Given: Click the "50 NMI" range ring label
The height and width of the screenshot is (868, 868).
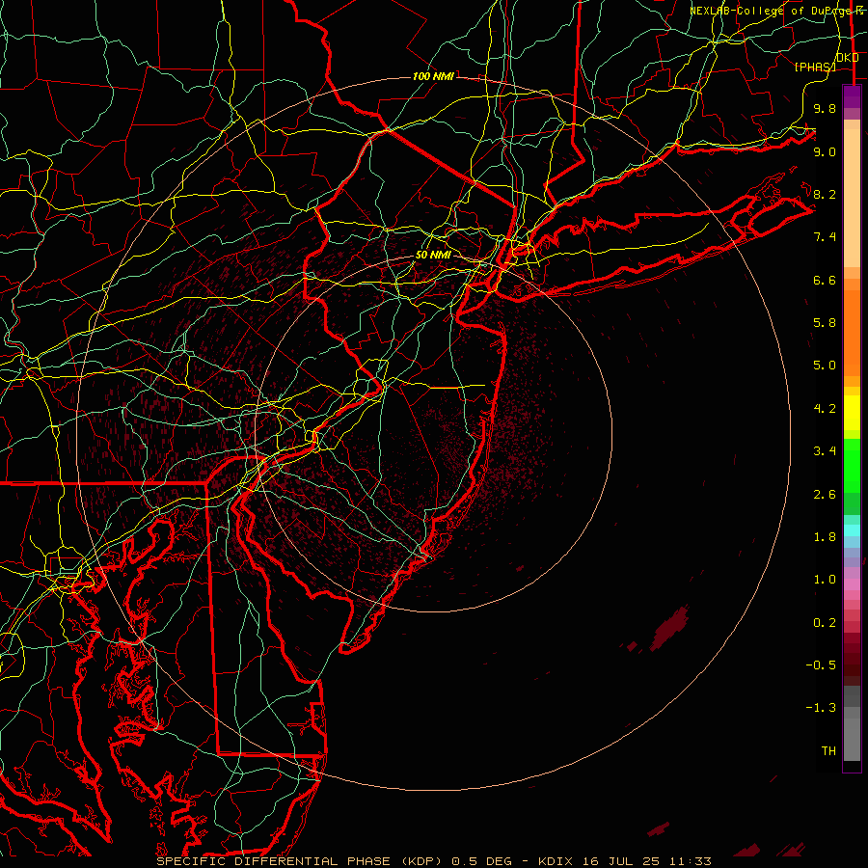Looking at the screenshot, I should (x=433, y=255).
